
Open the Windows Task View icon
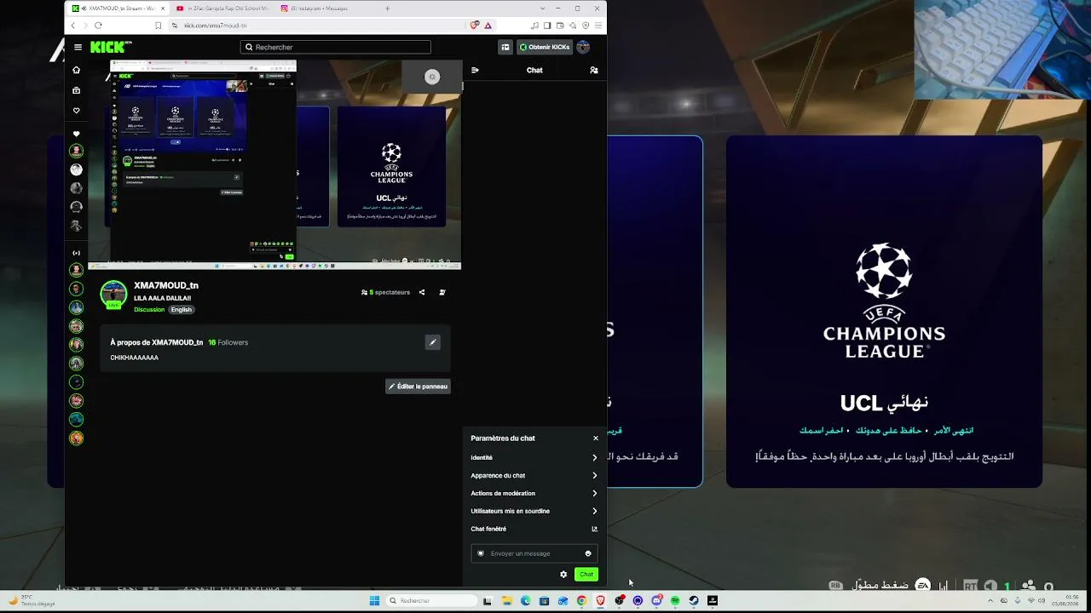[x=488, y=601]
